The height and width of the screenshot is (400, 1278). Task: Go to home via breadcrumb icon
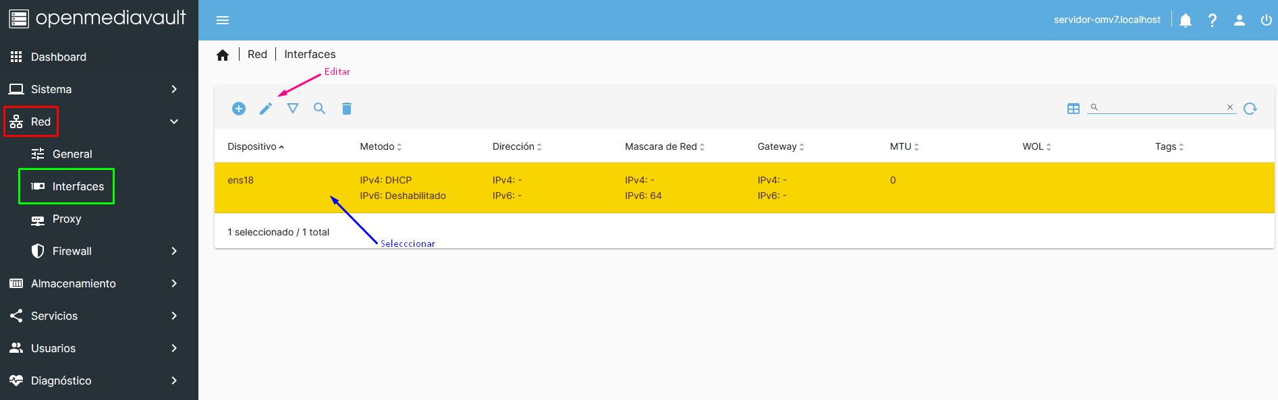(x=223, y=55)
